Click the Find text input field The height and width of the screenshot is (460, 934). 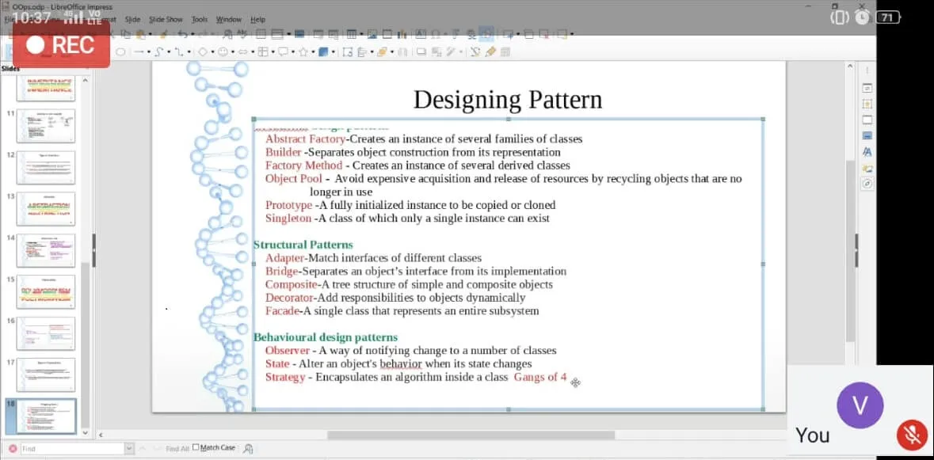coord(71,448)
